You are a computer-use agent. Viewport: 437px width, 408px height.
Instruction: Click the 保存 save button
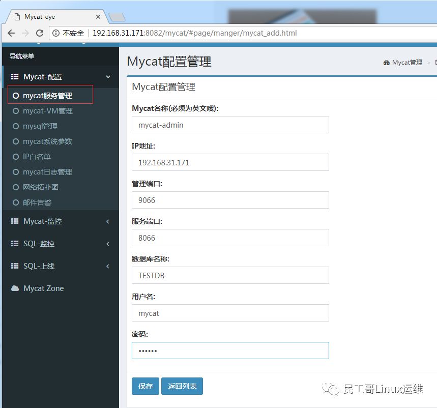145,386
